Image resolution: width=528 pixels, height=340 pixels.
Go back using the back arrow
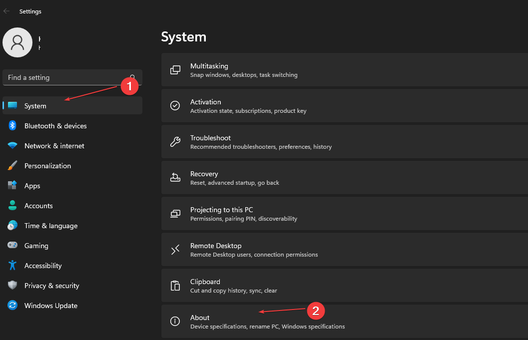point(6,11)
